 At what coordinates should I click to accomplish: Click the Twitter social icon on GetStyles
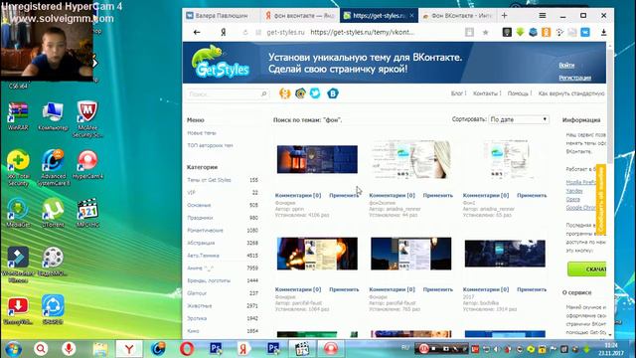pyautogui.click(x=315, y=93)
